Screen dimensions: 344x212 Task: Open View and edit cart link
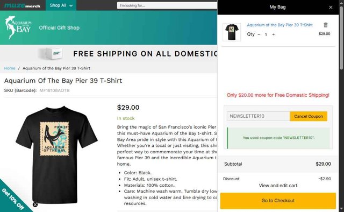278,186
